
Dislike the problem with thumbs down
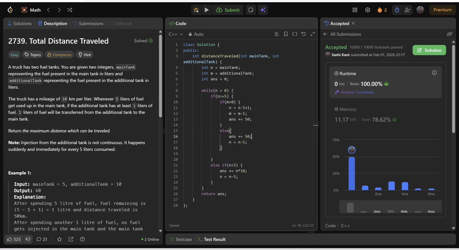pyautogui.click(x=28, y=239)
